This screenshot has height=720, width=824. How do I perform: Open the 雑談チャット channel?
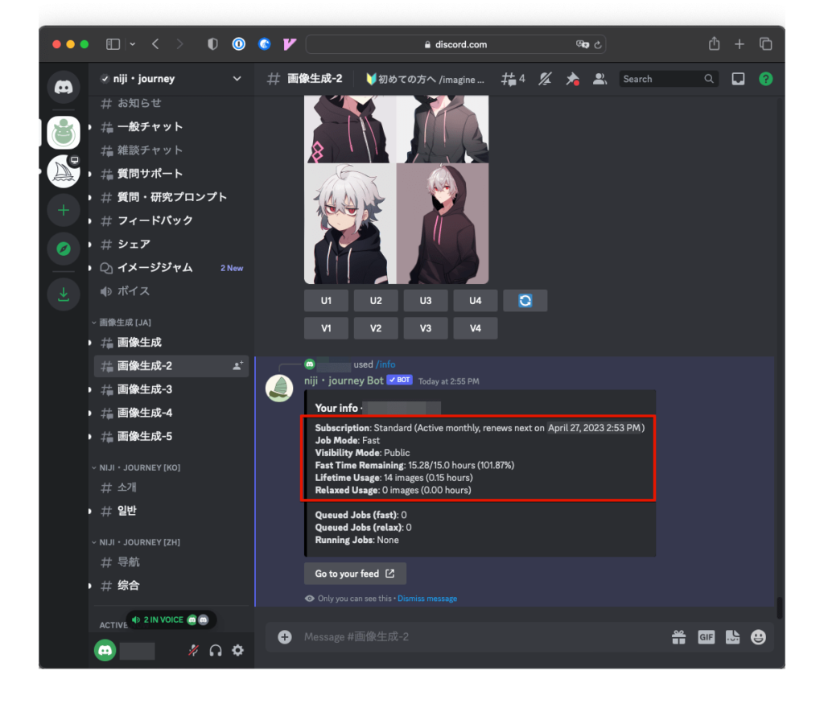[x=171, y=150]
